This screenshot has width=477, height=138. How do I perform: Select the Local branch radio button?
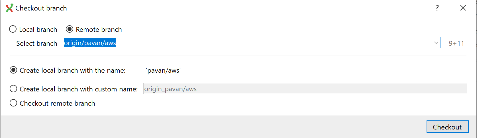(x=13, y=29)
